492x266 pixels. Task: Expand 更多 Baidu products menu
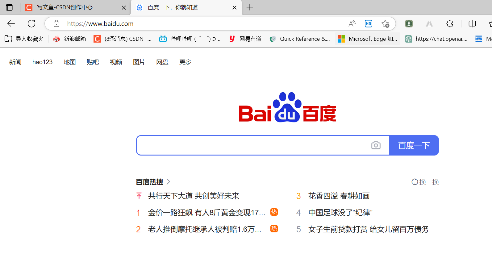pos(186,62)
